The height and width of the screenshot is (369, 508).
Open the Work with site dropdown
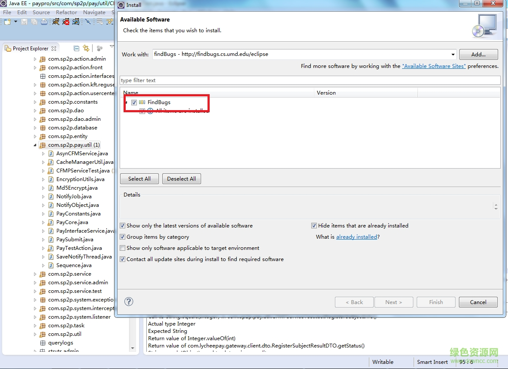pyautogui.click(x=453, y=55)
